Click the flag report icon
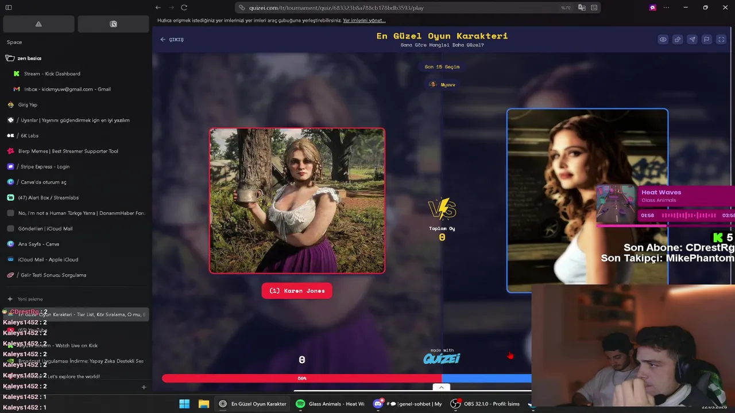The image size is (735, 413). tap(706, 40)
